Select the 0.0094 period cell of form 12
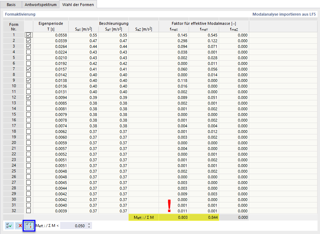The width and height of the screenshot is (320, 234). click(51, 97)
